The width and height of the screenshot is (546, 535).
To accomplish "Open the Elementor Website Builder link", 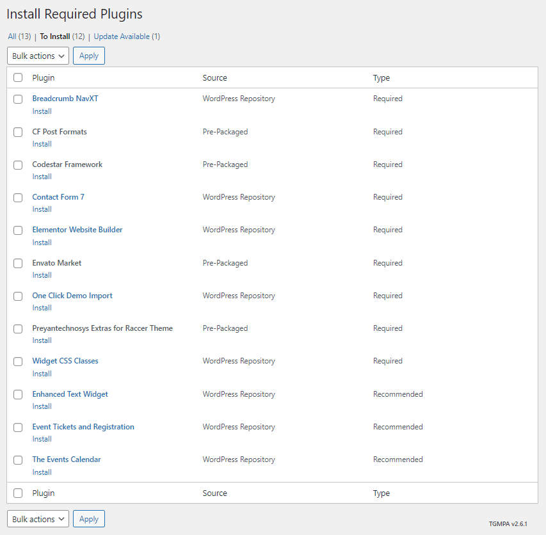I will click(x=77, y=230).
